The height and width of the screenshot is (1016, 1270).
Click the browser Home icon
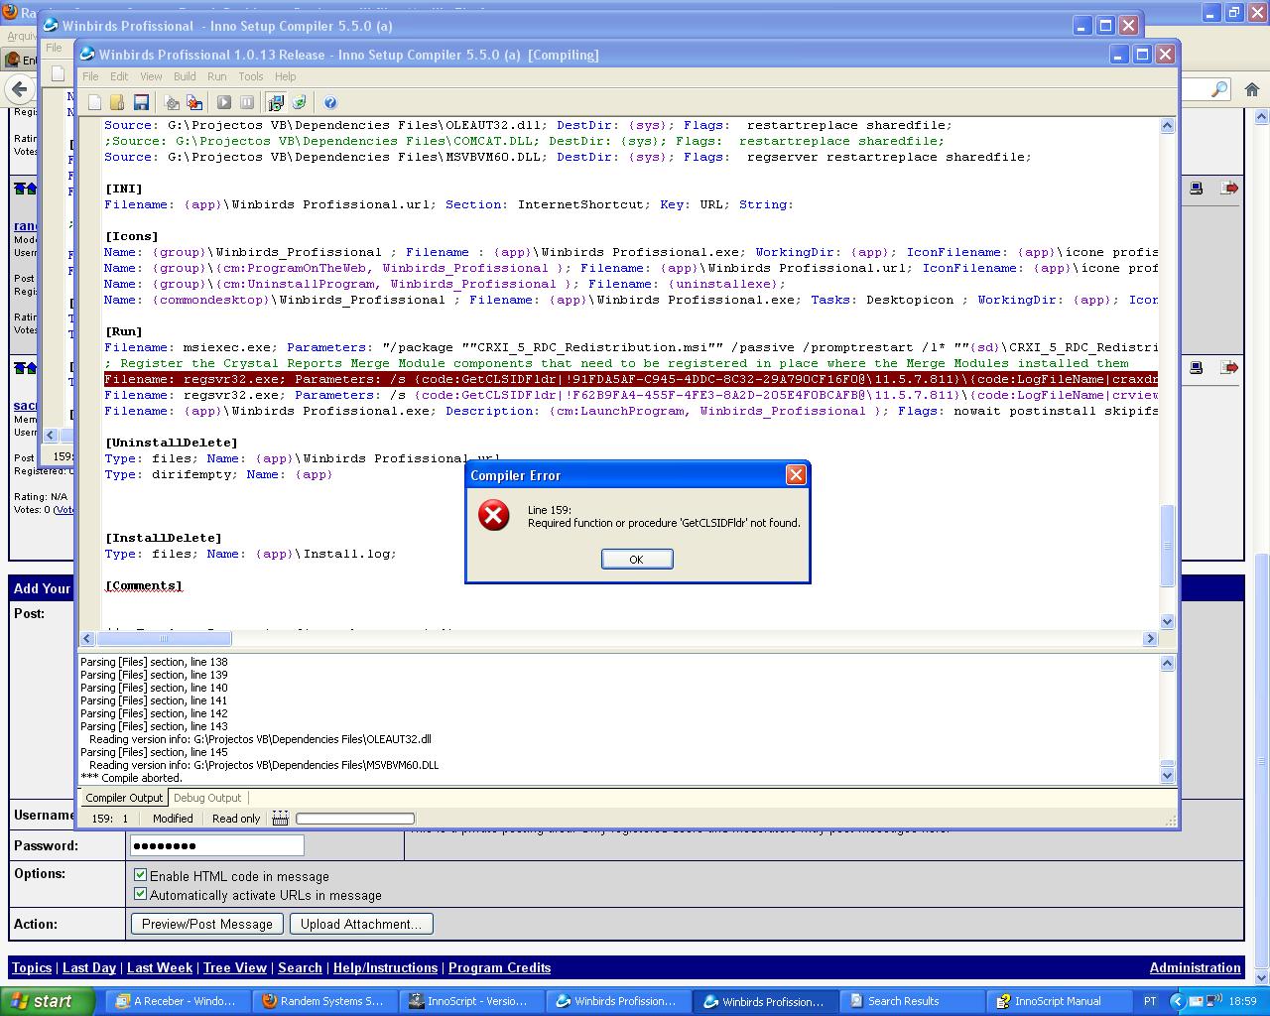coord(1252,89)
